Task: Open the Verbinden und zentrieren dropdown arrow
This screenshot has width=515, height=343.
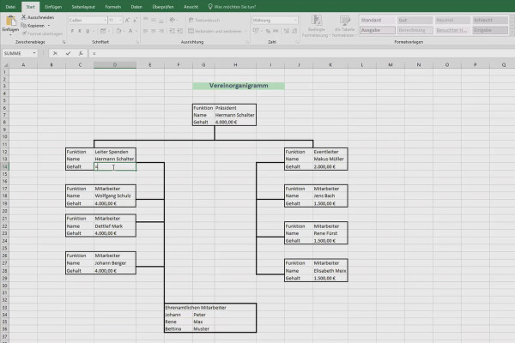Action: click(245, 31)
